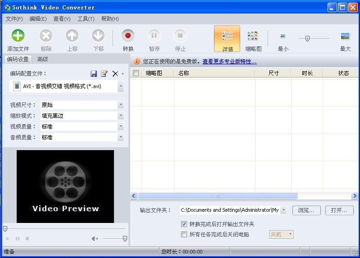The image size is (360, 258).
Task: Open the audio quality (音频质量) dropdown
Action: pos(121,137)
